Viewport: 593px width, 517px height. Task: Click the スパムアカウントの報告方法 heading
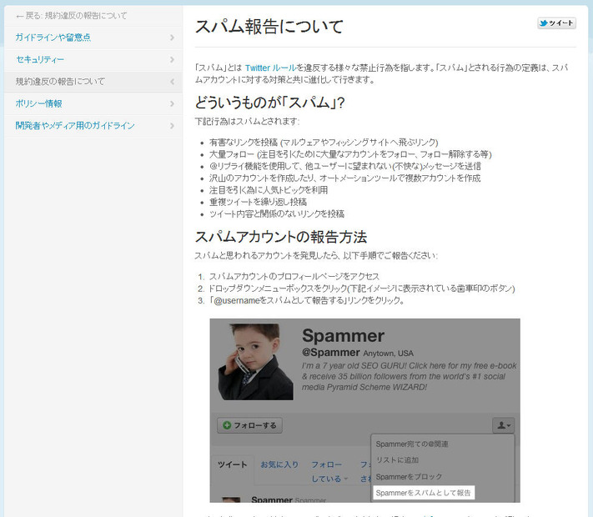(281, 237)
